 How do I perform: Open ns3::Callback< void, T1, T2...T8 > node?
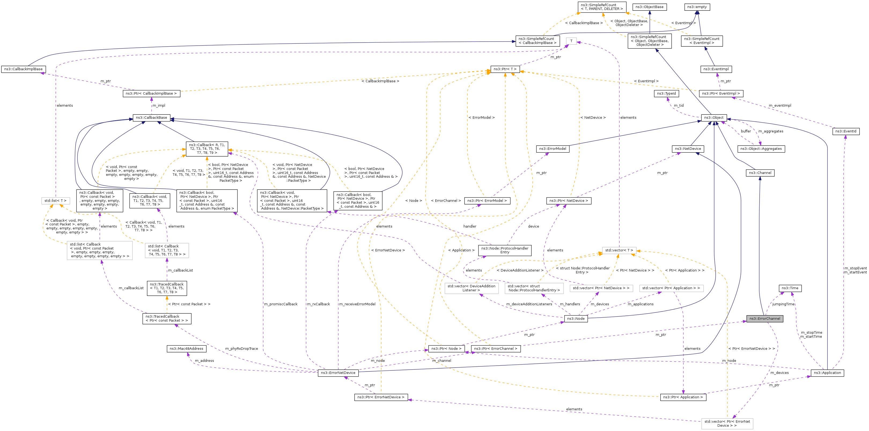(x=149, y=201)
